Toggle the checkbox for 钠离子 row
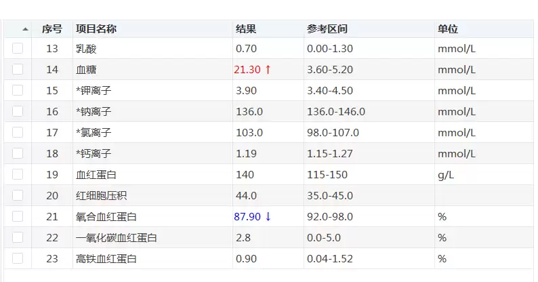Image resolution: width=538 pixels, height=282 pixels. pyautogui.click(x=18, y=111)
